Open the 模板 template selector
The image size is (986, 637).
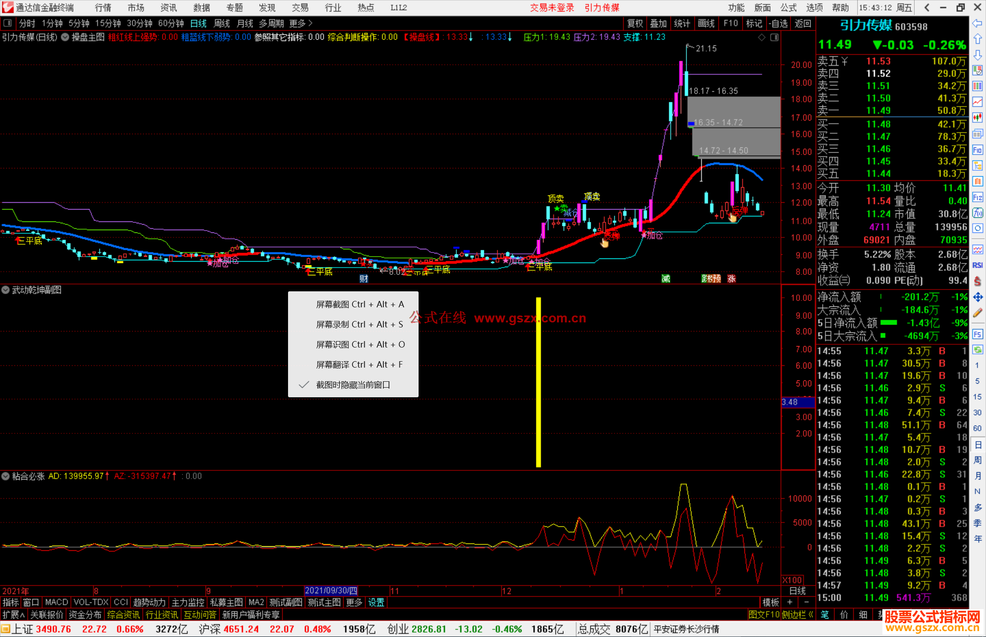pyautogui.click(x=771, y=602)
